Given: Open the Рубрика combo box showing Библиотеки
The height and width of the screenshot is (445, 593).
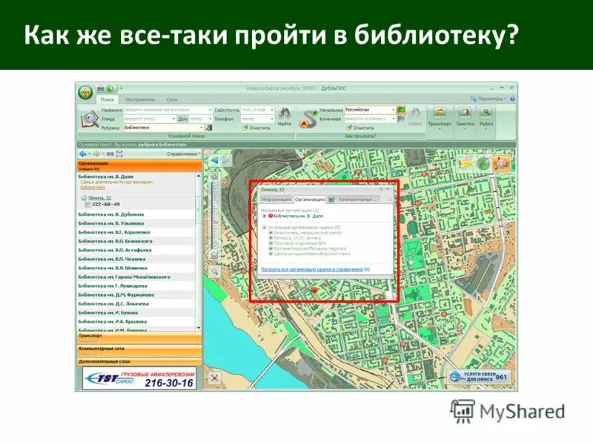Looking at the screenshot, I should 164,128.
